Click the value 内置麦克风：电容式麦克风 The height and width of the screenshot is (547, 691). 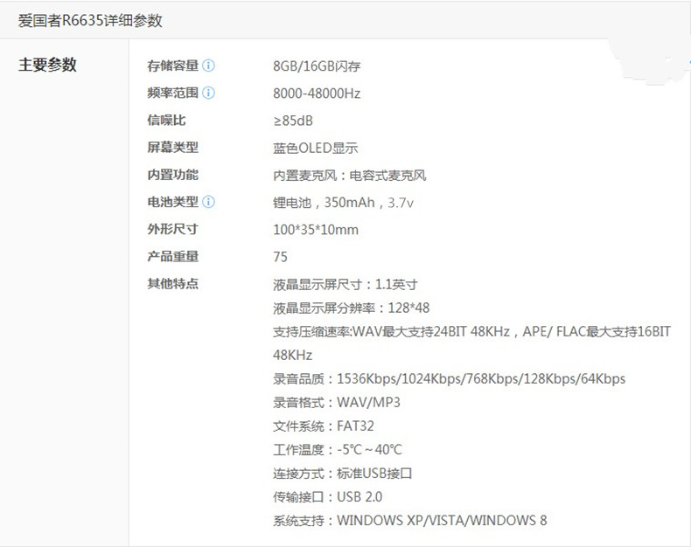(350, 176)
